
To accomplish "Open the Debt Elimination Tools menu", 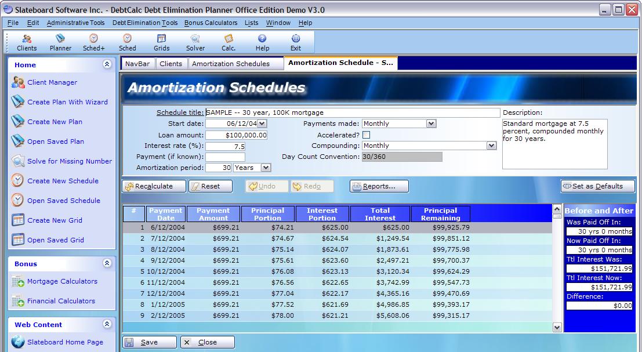I will pyautogui.click(x=145, y=23).
